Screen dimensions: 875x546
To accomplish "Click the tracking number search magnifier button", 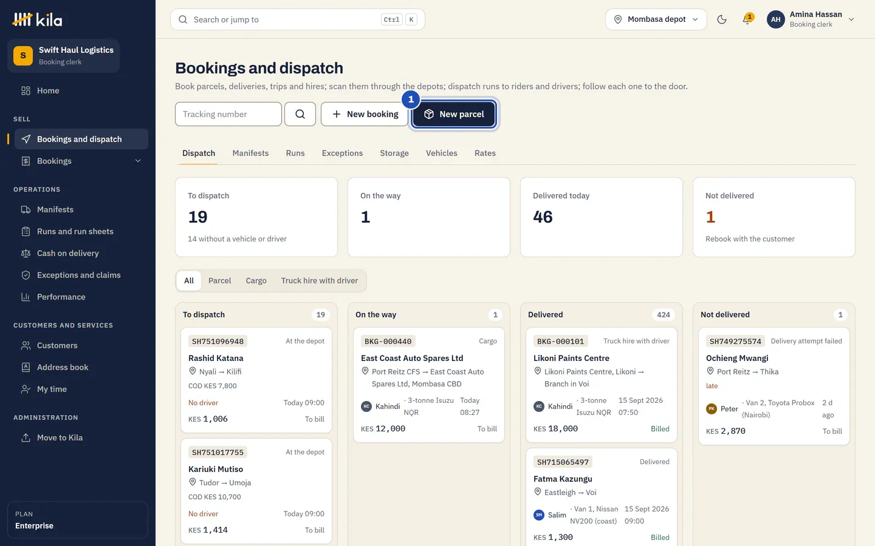I will tap(300, 114).
